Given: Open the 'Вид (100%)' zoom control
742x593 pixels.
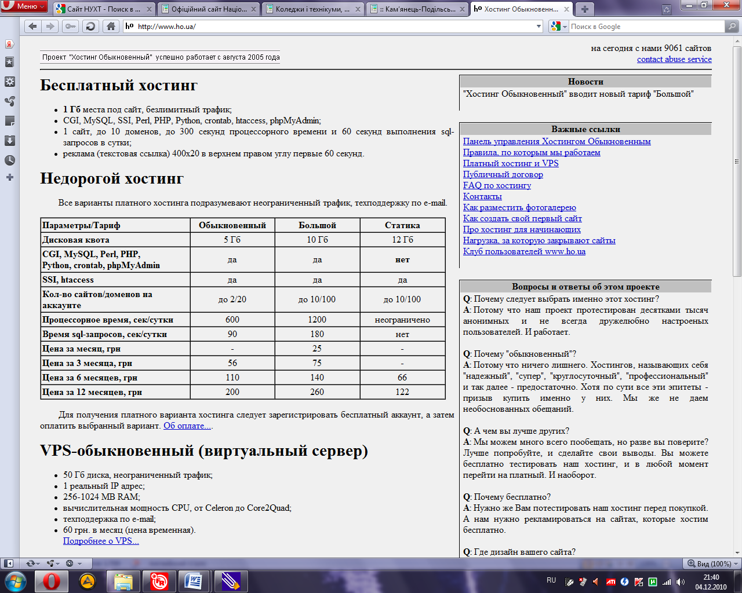Looking at the screenshot, I should point(708,563).
